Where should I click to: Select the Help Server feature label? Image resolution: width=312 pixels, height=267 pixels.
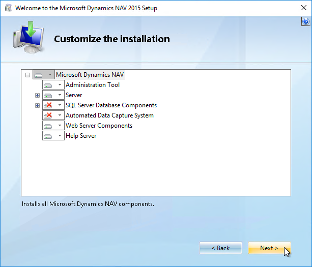[x=81, y=136]
